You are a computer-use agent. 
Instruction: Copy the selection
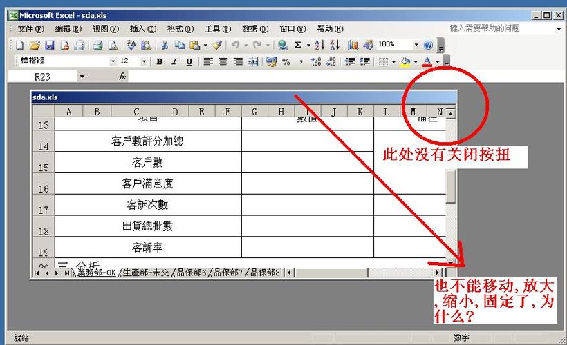point(180,45)
